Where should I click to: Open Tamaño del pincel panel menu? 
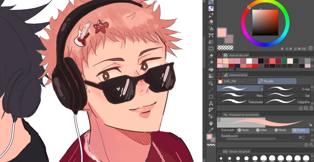tap(219, 151)
